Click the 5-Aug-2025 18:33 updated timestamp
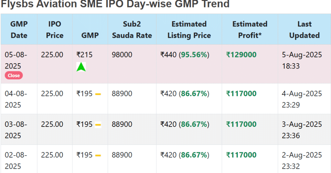331x173 pixels. 302,60
